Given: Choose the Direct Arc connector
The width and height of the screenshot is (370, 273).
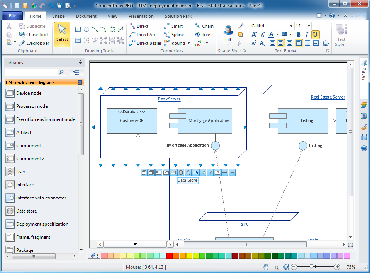Looking at the screenshot, I should 143,35.
